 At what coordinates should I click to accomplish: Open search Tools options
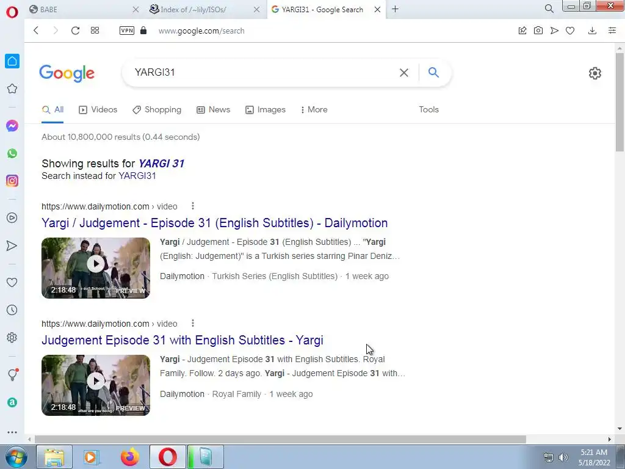tap(428, 110)
